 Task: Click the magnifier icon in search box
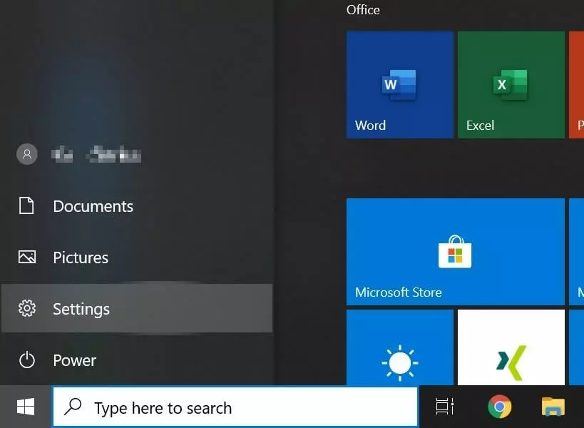73,407
